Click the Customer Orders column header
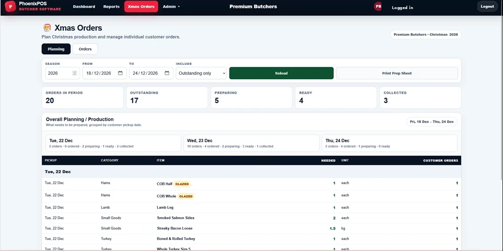The height and width of the screenshot is (251, 503). 441,160
